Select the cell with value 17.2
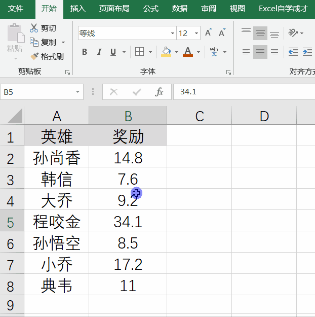The width and height of the screenshot is (315, 317). 128,263
